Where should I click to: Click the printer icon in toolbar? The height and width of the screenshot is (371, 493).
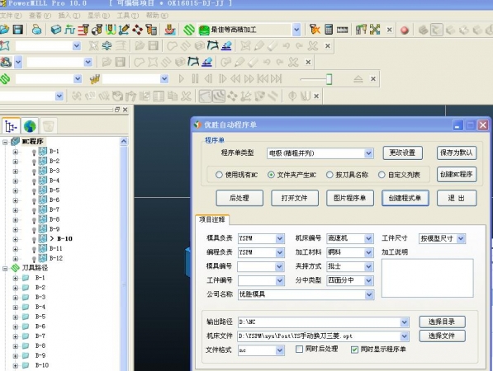[x=37, y=30]
